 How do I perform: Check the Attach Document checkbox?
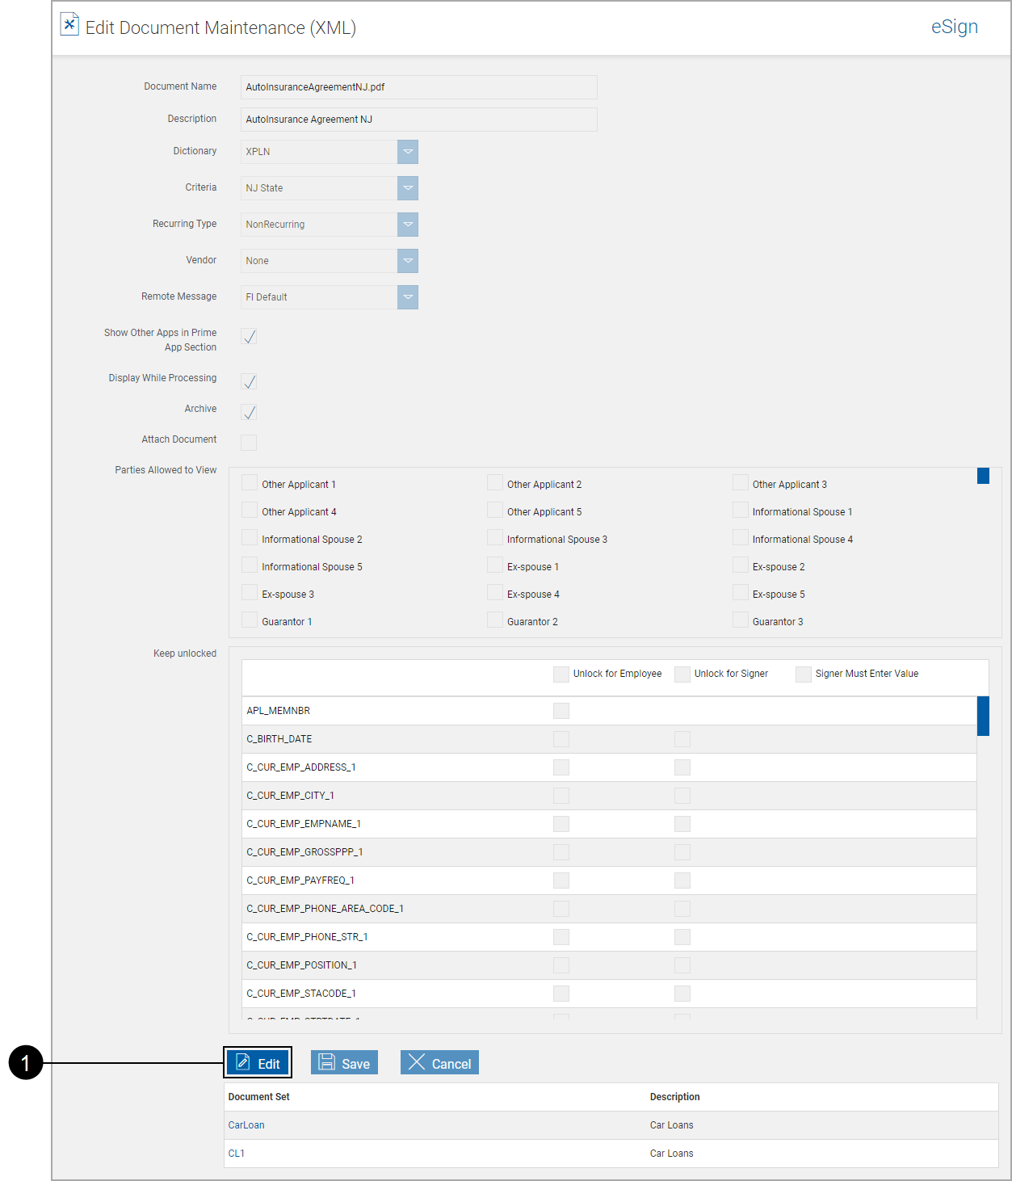click(x=249, y=443)
